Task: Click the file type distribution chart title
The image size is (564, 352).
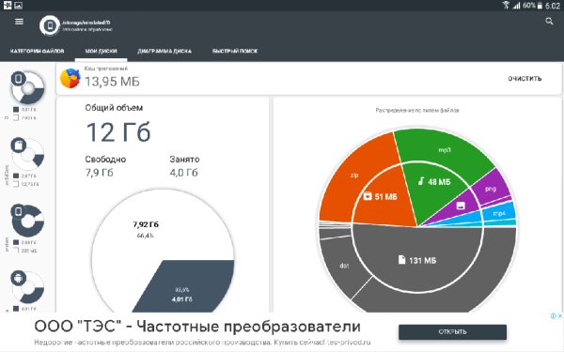Action: tap(417, 110)
